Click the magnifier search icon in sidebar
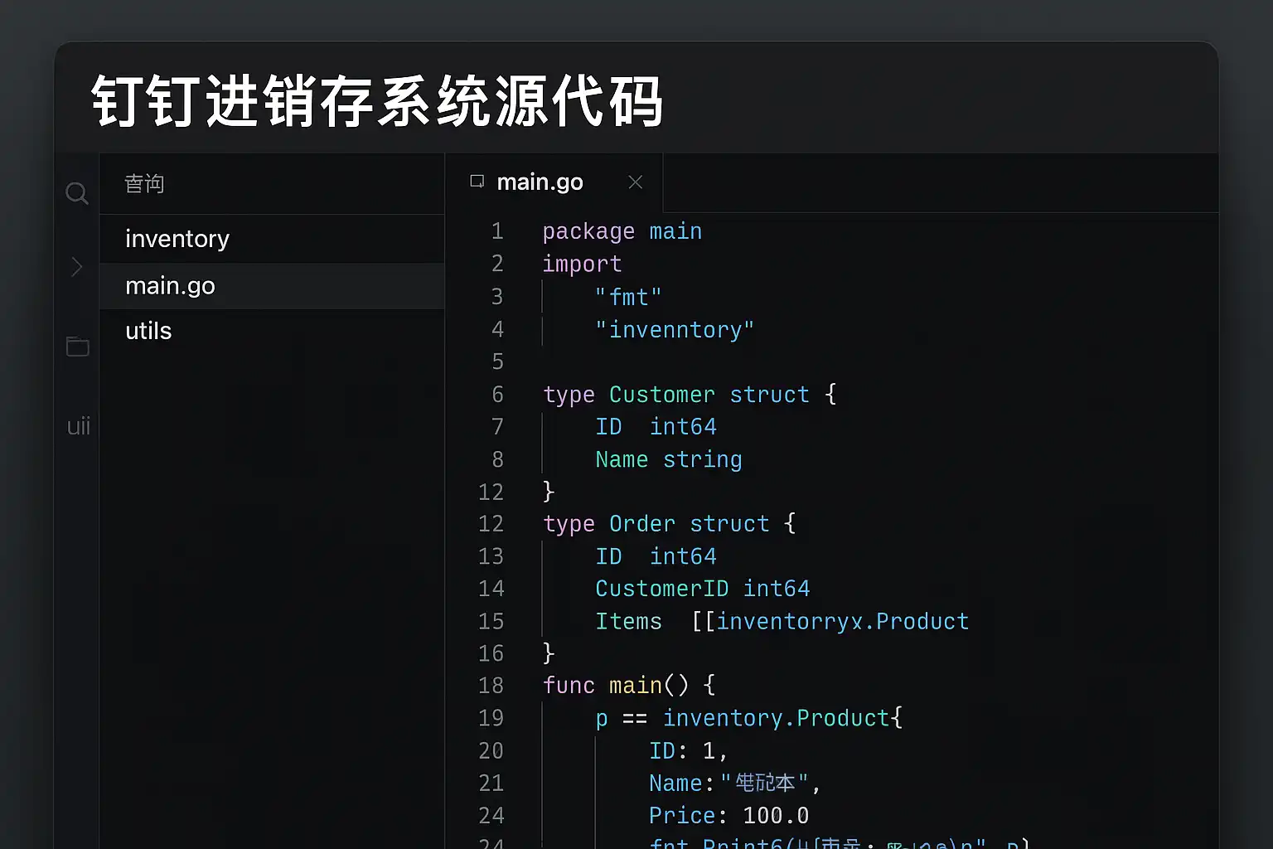Screen dimensions: 1273x849 pyautogui.click(x=77, y=193)
